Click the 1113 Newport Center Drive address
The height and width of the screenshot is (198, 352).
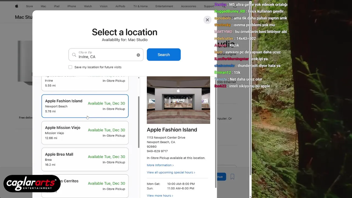[166, 137]
